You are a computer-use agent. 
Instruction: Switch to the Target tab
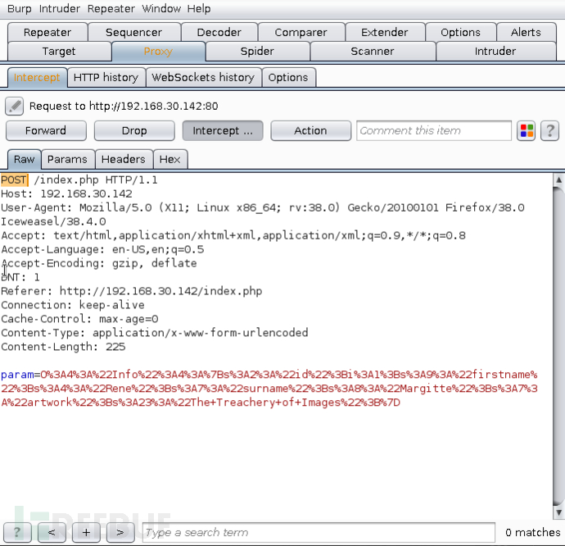tap(59, 52)
